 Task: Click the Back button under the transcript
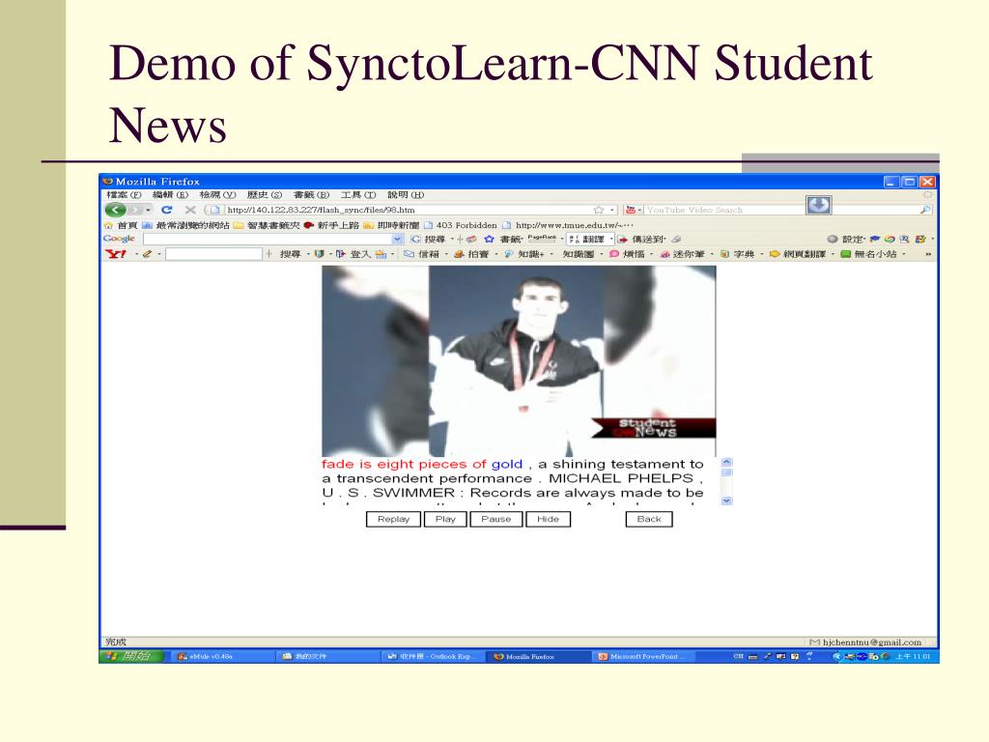pos(649,519)
